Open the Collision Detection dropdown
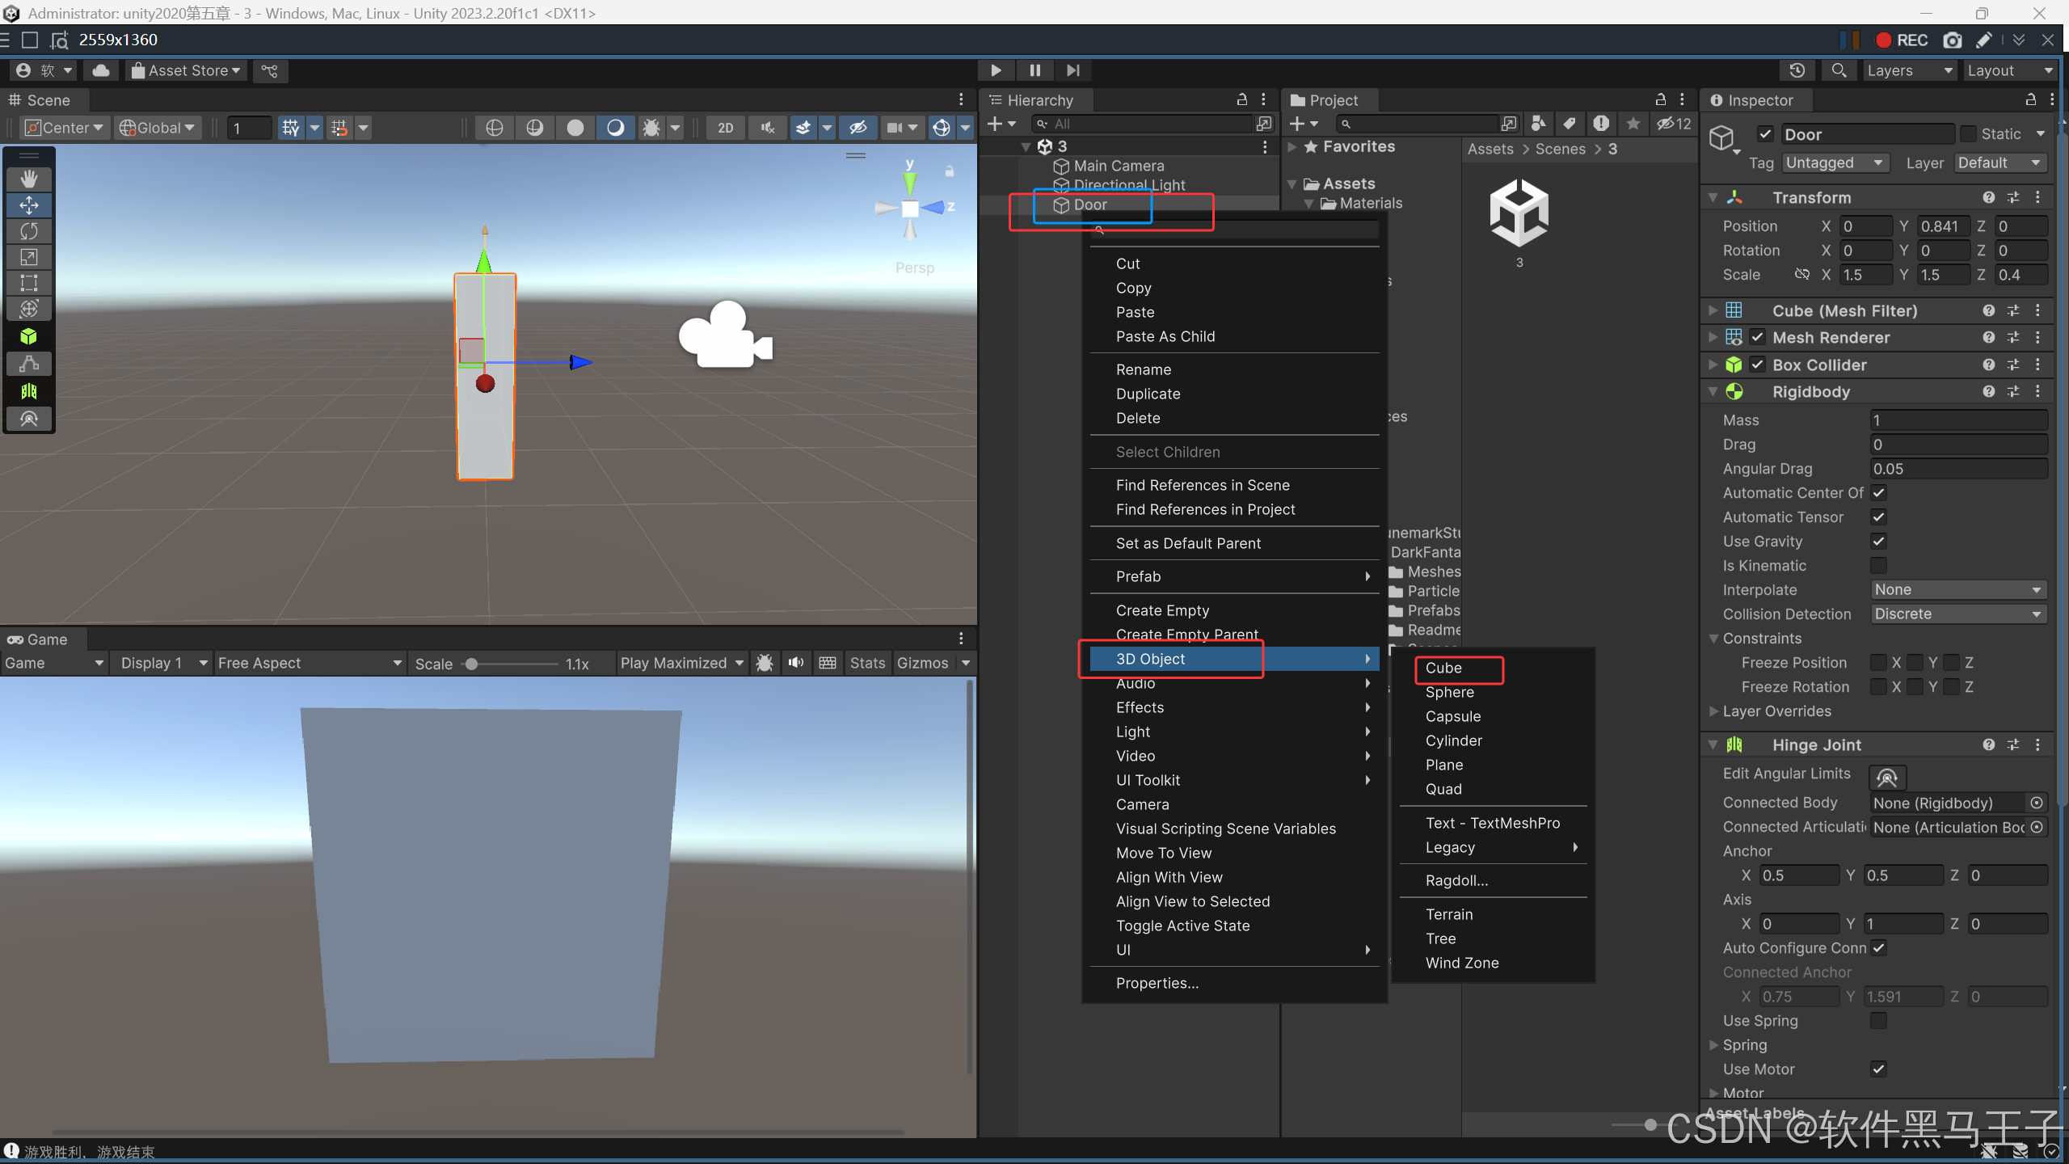This screenshot has height=1164, width=2069. (1957, 614)
